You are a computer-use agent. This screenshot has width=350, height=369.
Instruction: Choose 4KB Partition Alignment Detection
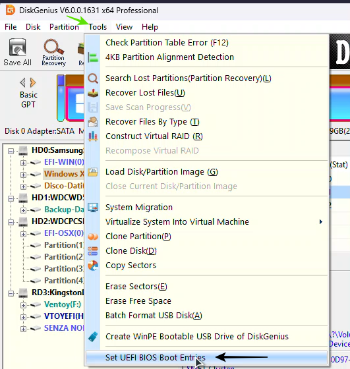207,57
